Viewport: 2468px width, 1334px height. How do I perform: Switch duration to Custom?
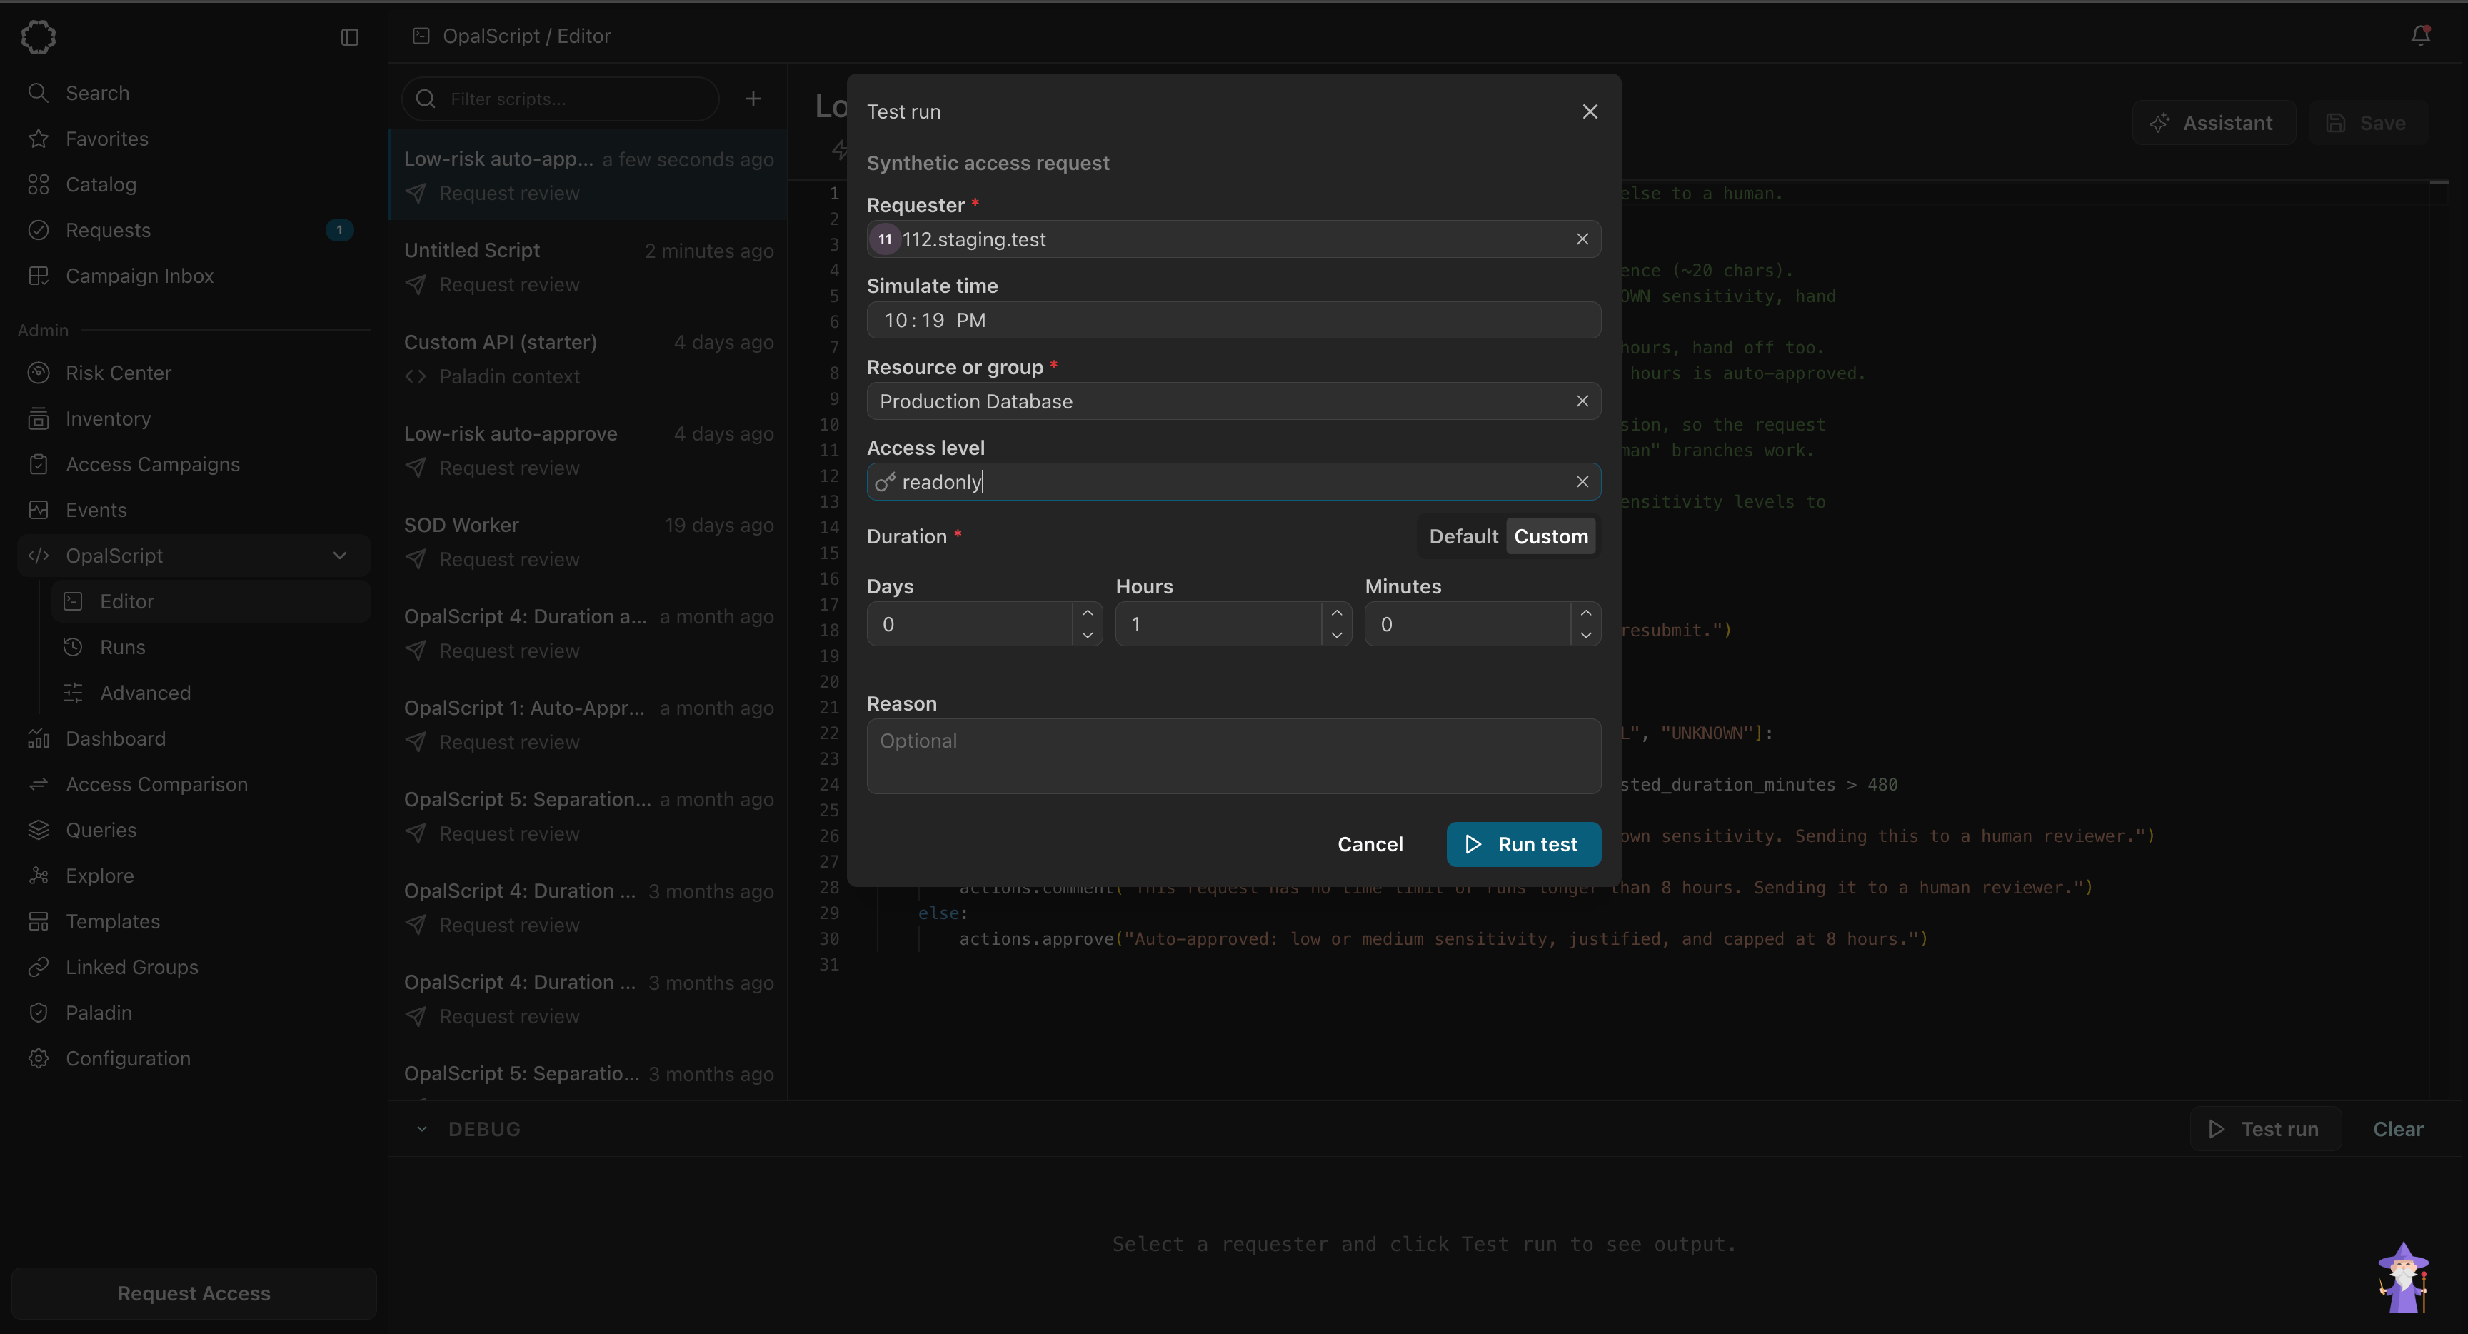click(1550, 536)
